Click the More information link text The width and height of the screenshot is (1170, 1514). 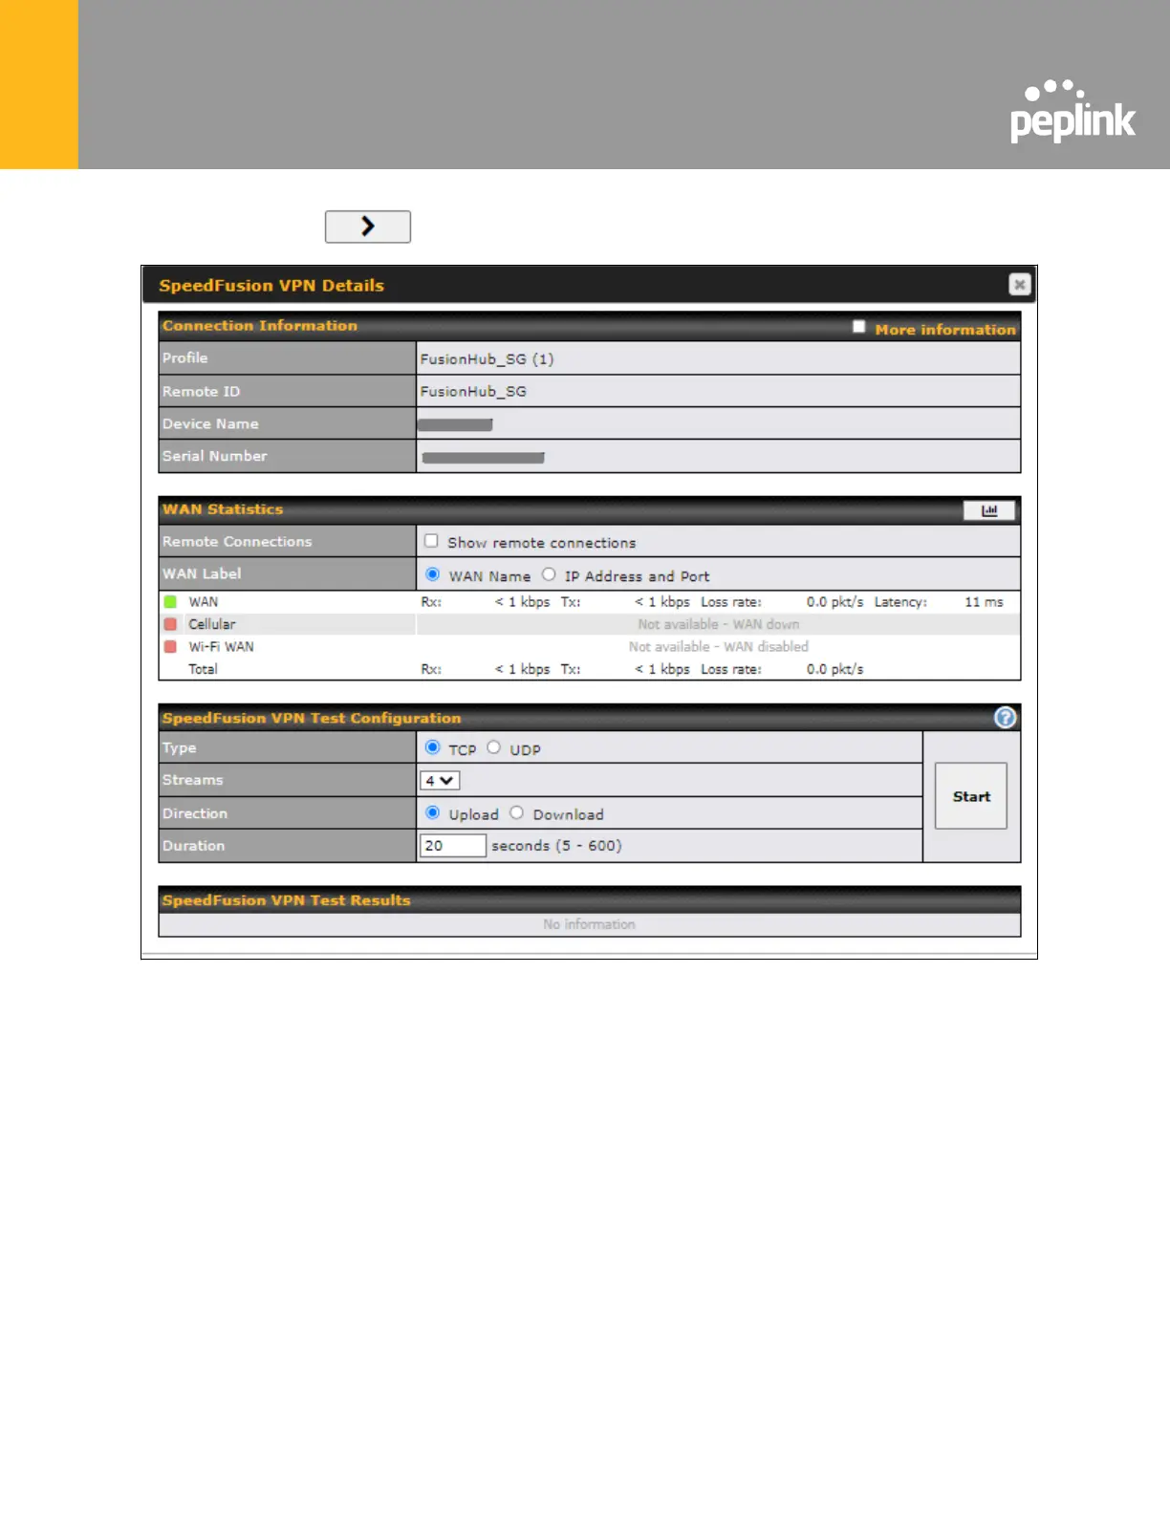point(945,330)
